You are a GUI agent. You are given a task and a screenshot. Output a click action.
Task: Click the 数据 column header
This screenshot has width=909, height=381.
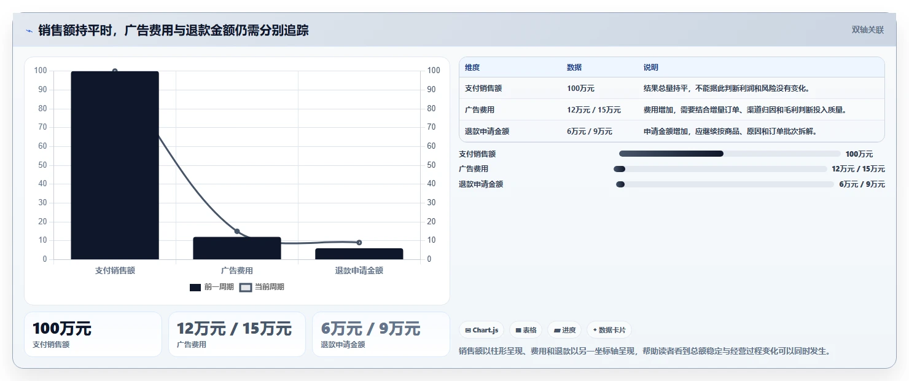(x=574, y=68)
